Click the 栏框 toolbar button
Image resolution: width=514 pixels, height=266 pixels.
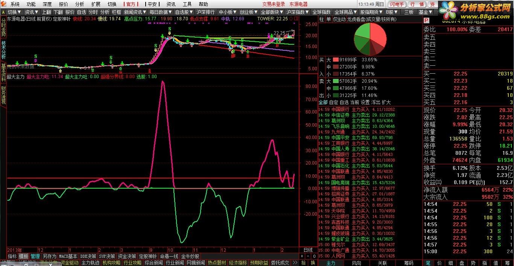click(116, 12)
